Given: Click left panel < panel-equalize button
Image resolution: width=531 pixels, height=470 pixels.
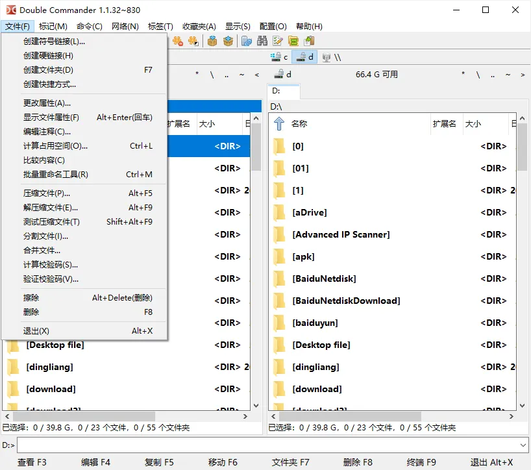Looking at the screenshot, I should [x=256, y=74].
